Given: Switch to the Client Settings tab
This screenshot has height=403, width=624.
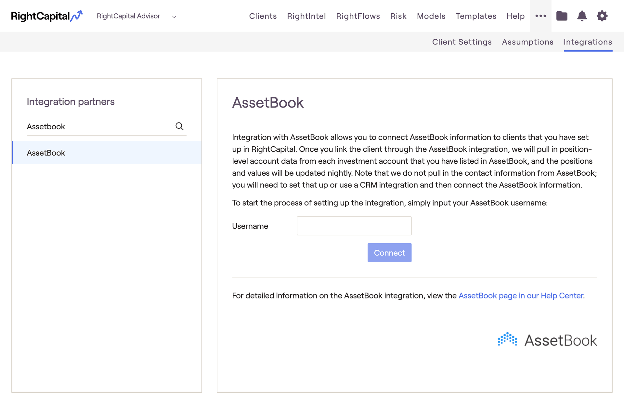Looking at the screenshot, I should point(461,42).
